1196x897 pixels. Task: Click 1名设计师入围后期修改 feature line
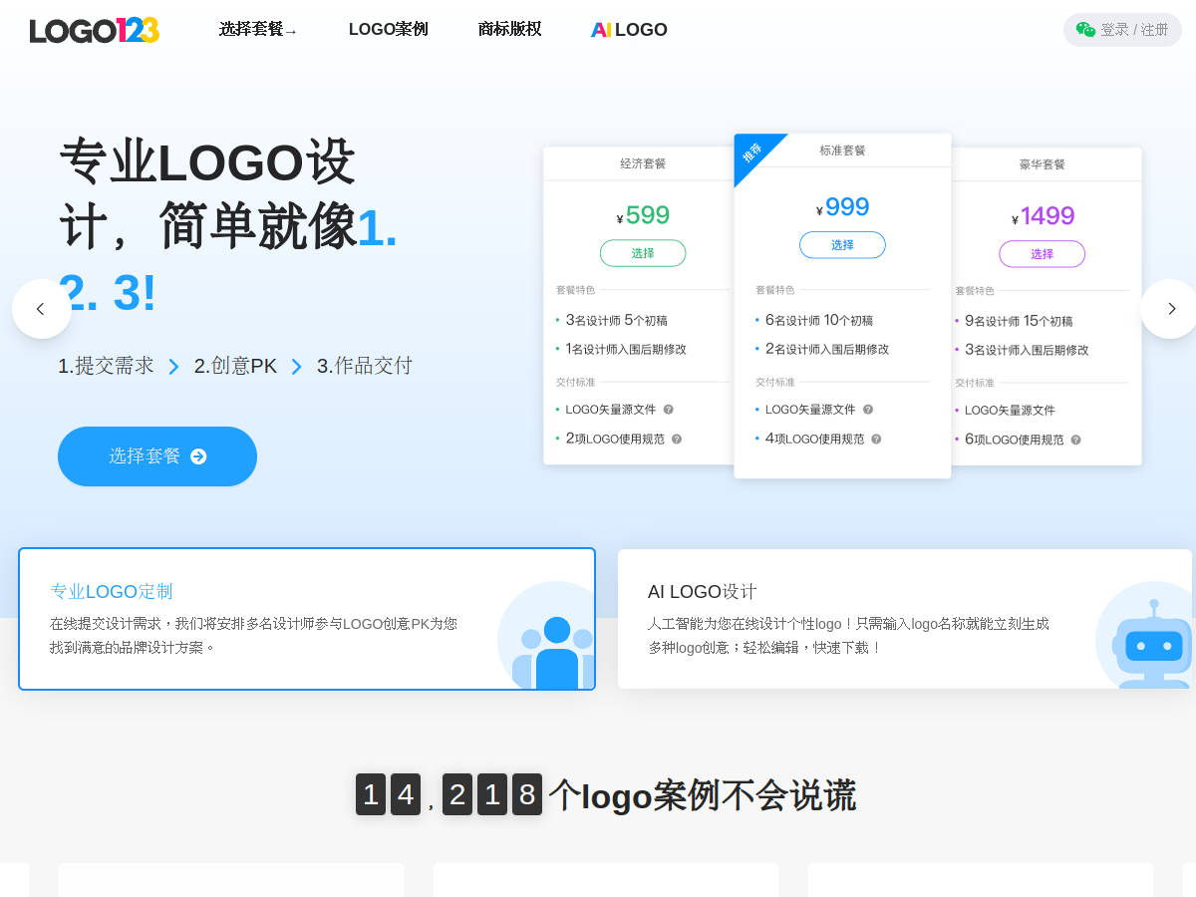pos(625,349)
